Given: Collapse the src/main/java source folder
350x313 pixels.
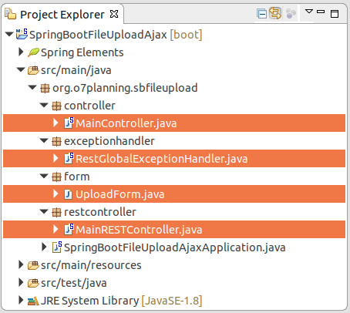Looking at the screenshot, I should [21, 69].
